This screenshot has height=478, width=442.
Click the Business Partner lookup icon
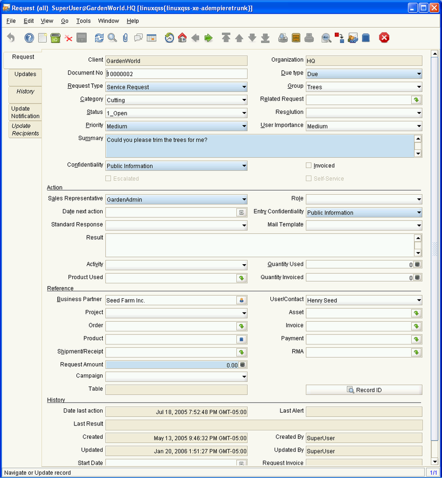click(x=242, y=300)
